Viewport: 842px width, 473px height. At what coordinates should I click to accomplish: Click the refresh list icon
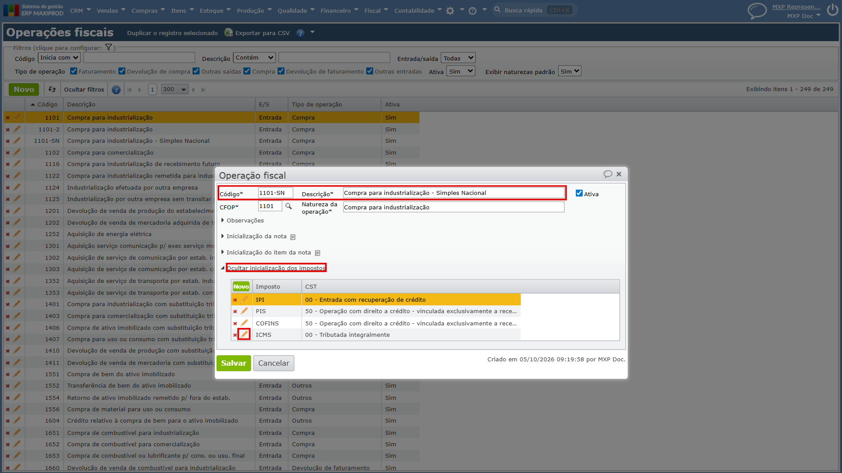tap(52, 89)
